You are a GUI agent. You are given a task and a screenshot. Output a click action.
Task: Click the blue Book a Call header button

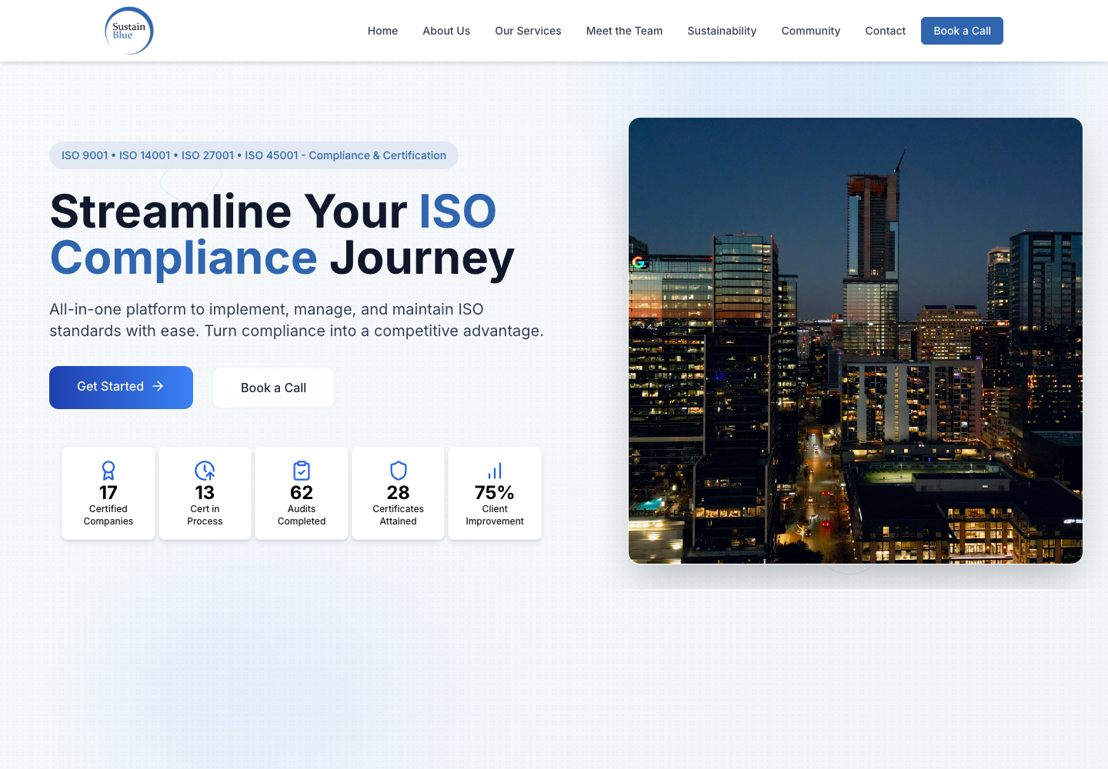tap(962, 31)
